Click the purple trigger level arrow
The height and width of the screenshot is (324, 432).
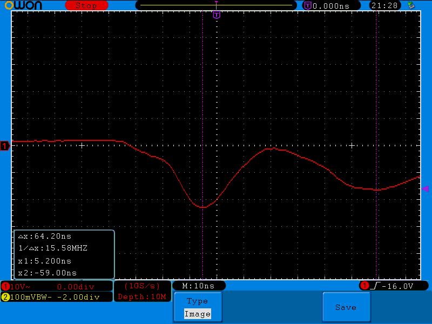[425, 188]
